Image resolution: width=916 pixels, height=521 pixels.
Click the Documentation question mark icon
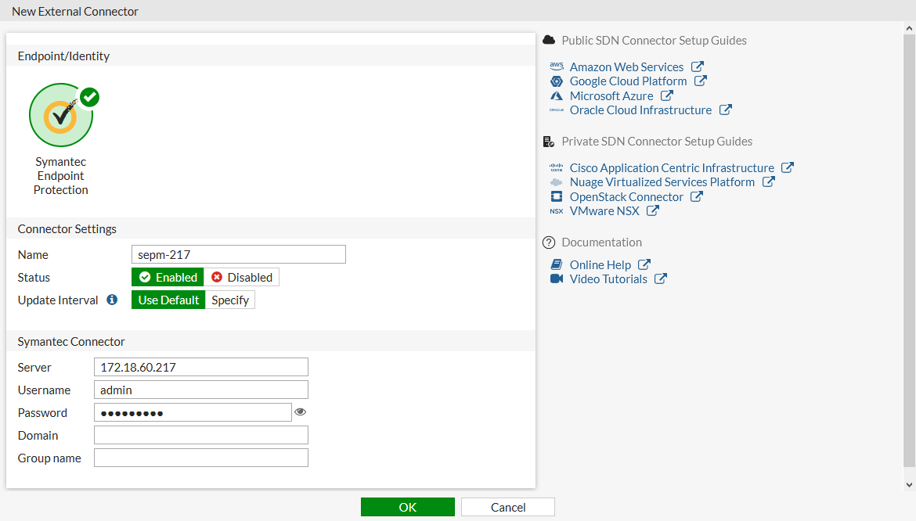tap(549, 243)
